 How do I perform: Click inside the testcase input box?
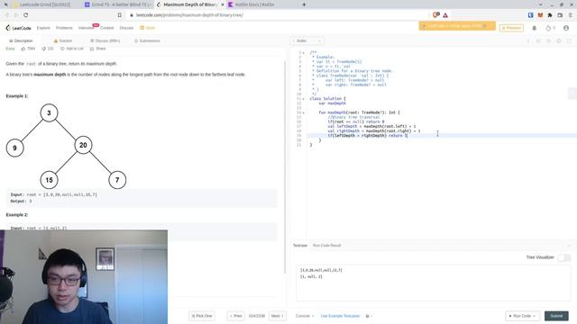[433, 283]
